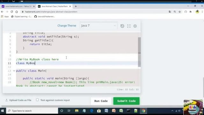Click Upload Code as File
The height and width of the screenshot is (115, 204).
pyautogui.click(x=18, y=100)
